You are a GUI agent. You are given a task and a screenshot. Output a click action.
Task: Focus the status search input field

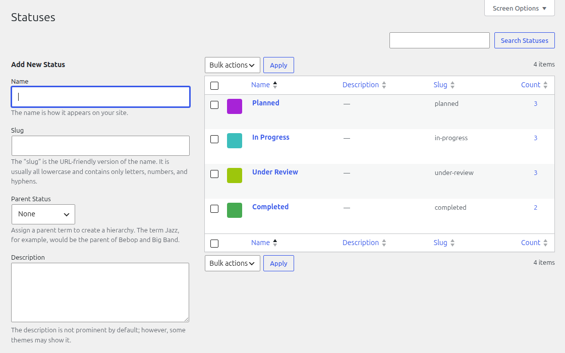[439, 40]
